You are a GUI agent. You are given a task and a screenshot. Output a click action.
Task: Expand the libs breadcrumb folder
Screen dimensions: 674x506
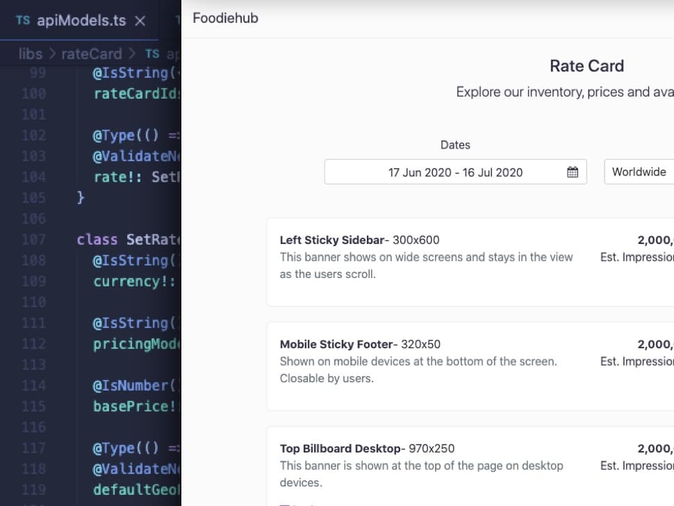[31, 54]
